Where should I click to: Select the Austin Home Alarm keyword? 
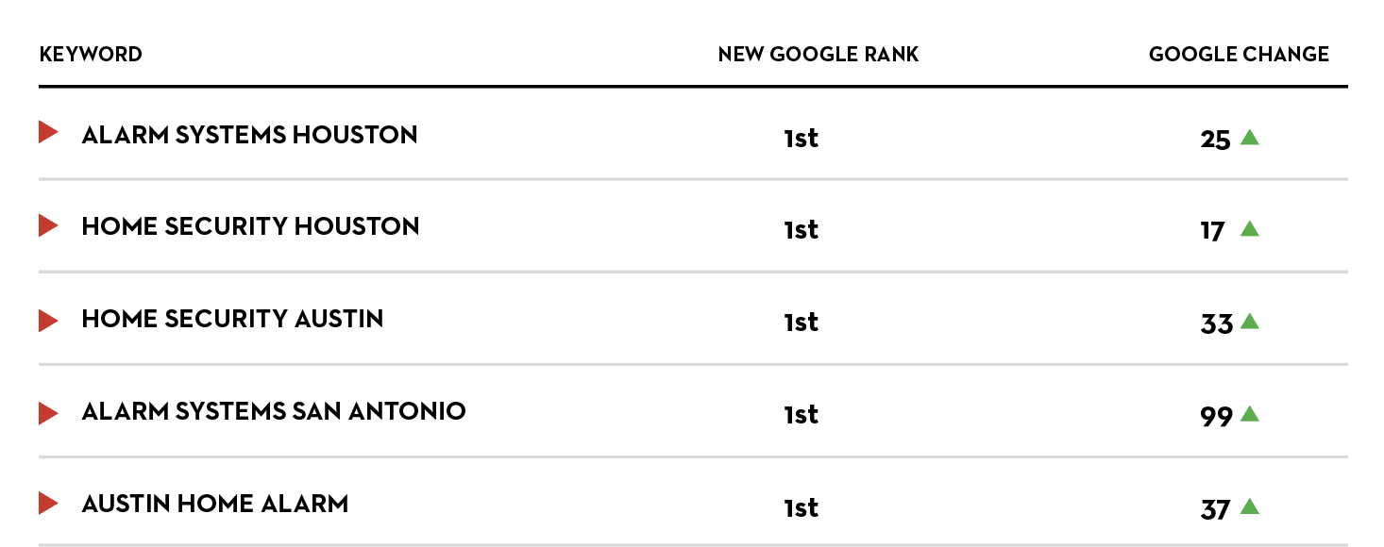[215, 504]
